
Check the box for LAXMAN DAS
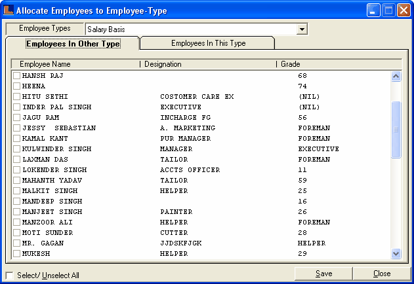16,159
